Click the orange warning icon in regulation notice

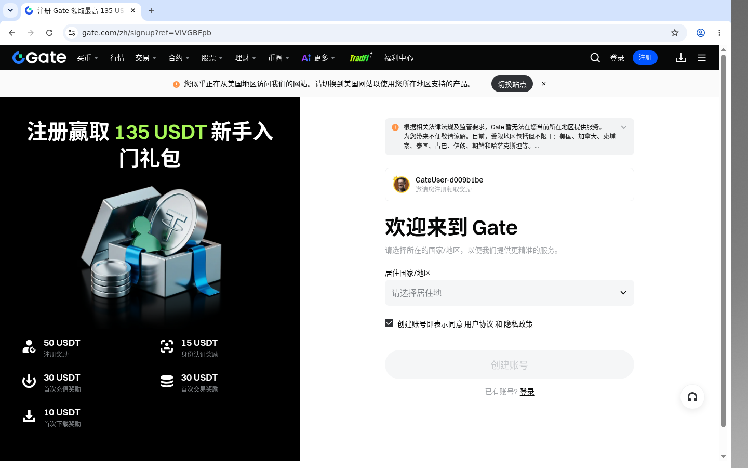(x=395, y=127)
